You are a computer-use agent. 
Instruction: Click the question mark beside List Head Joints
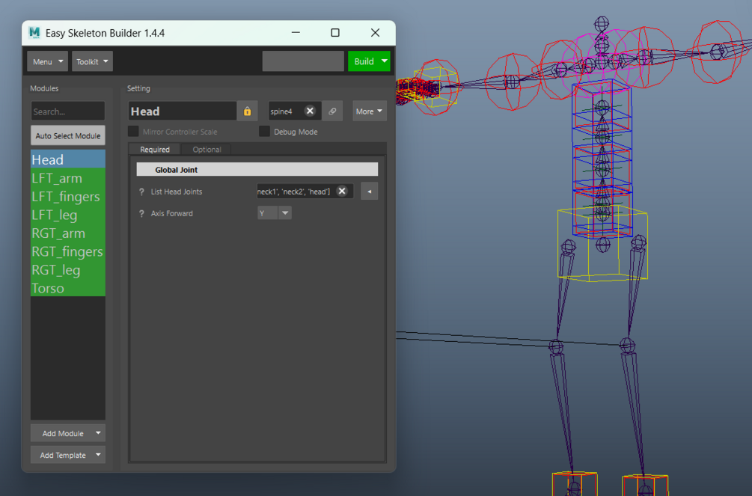pos(142,192)
